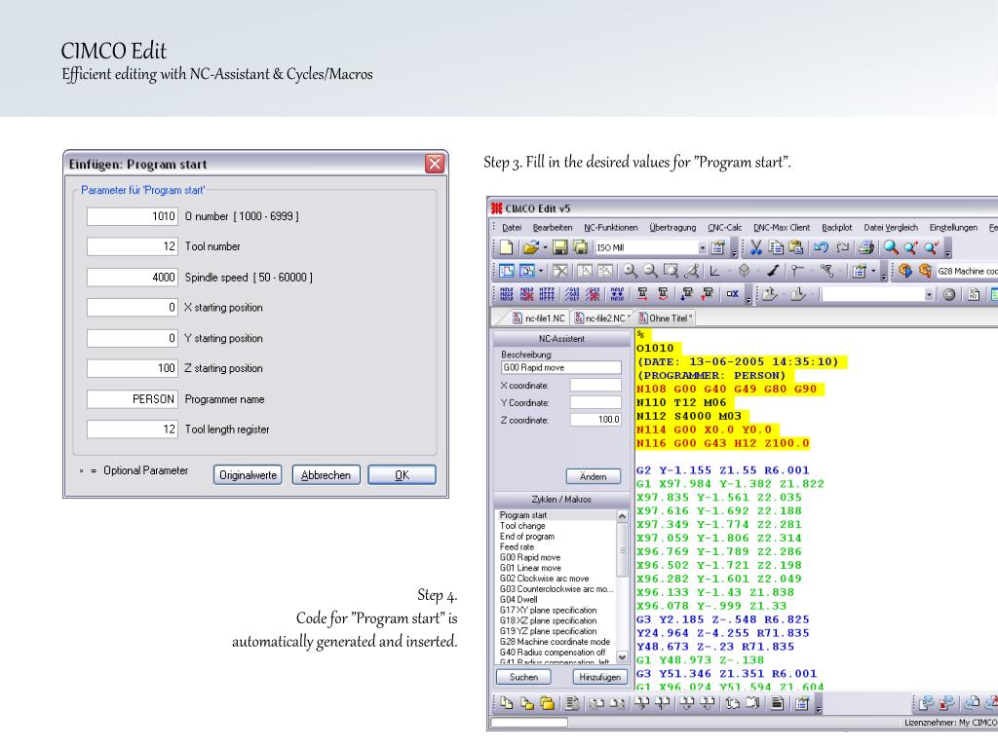Screen dimensions: 998x748
Task: Select 'End of program' in macro list
Action: click(x=527, y=537)
